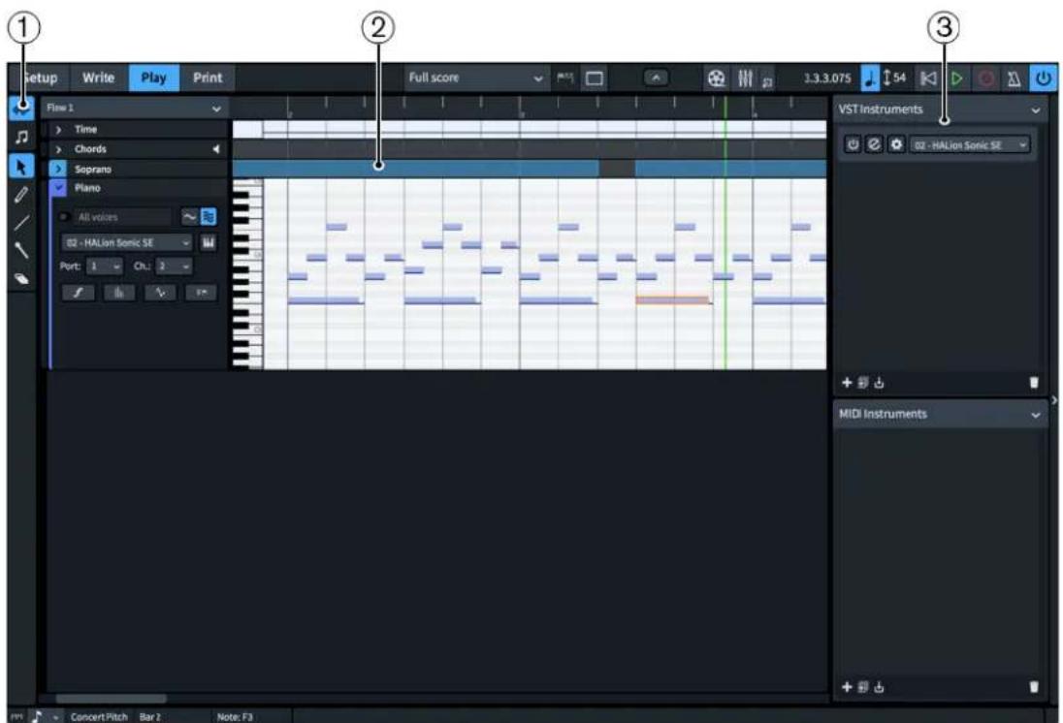
Task: Toggle power for HALion Sonic SE instrument
Action: coord(853,144)
